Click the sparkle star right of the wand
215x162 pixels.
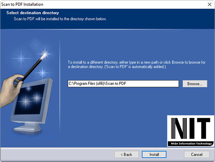(x=42, y=73)
